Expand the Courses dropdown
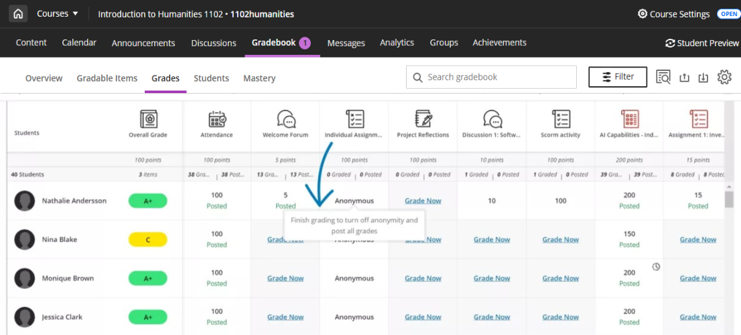 57,13
